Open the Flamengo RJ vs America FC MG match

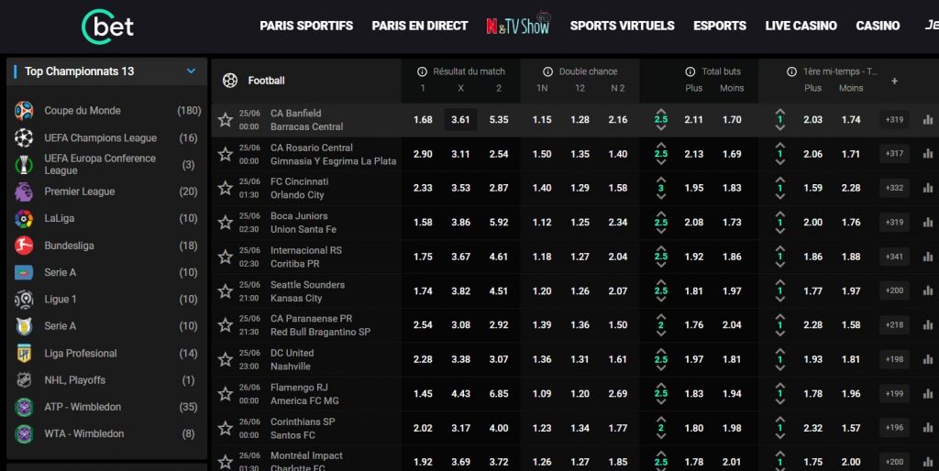coord(304,394)
